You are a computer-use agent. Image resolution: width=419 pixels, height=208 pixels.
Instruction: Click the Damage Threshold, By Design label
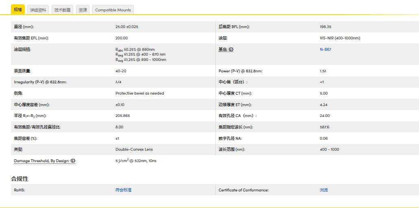point(42,161)
